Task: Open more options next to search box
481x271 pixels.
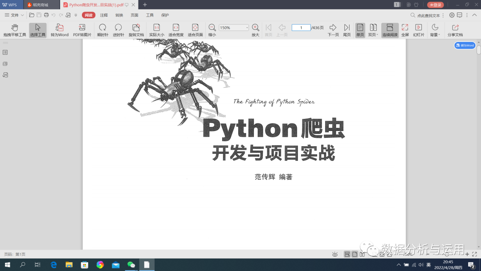Action: (x=443, y=15)
